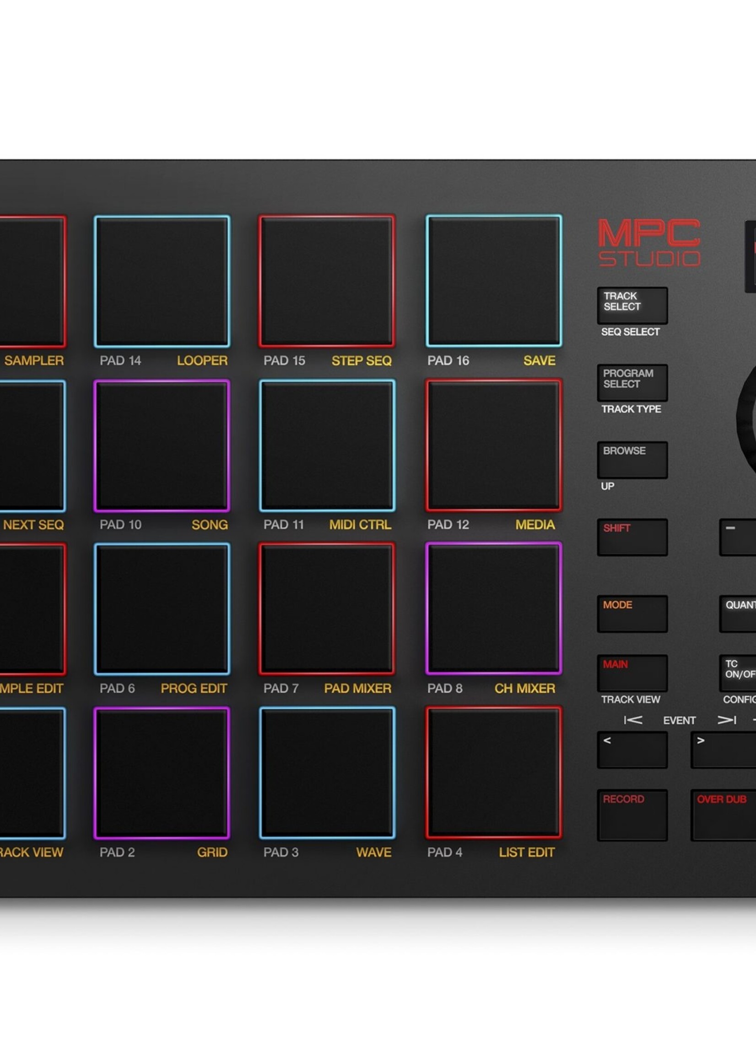Click the yellow LOOPER label
The height and width of the screenshot is (1059, 756).
coord(202,360)
